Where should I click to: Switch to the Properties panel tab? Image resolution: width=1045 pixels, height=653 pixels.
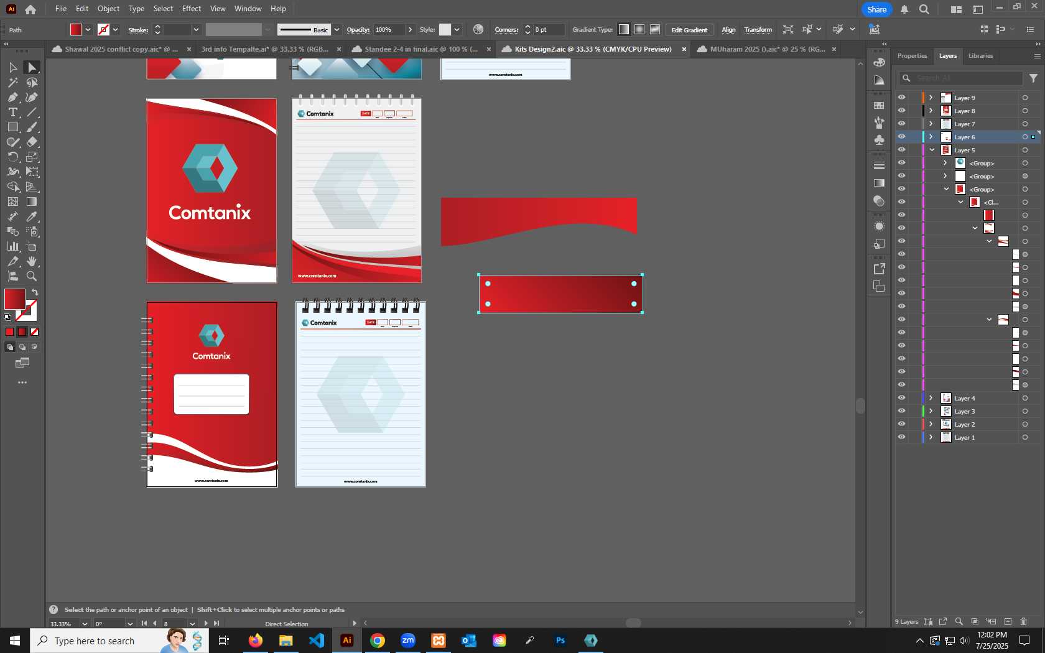(x=912, y=56)
